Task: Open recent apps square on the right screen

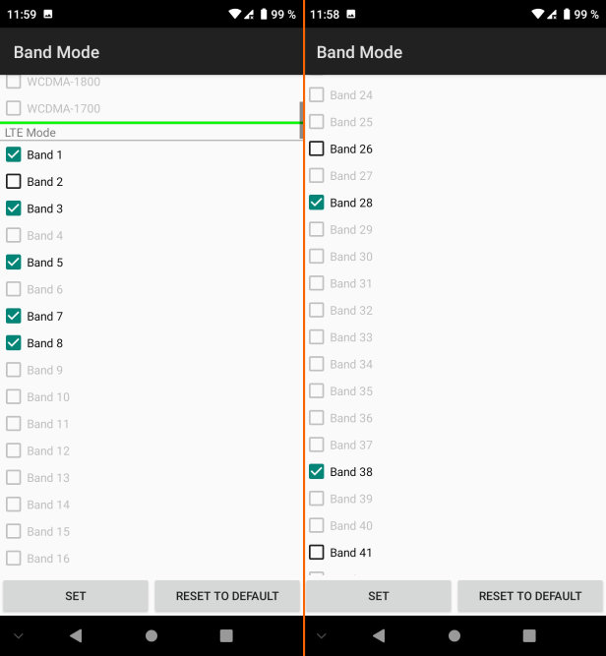Action: [529, 635]
